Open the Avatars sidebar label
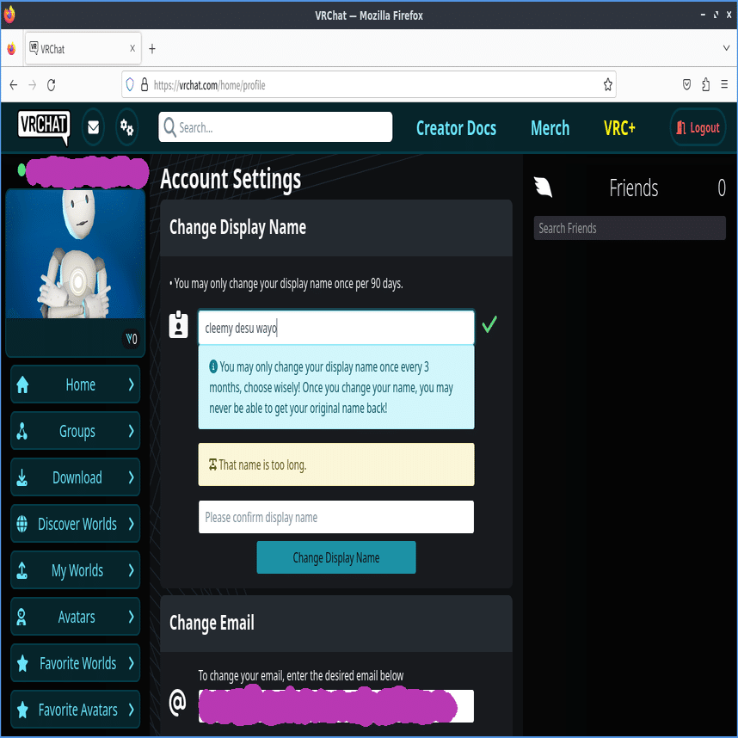Viewport: 738px width, 738px height. tap(77, 617)
